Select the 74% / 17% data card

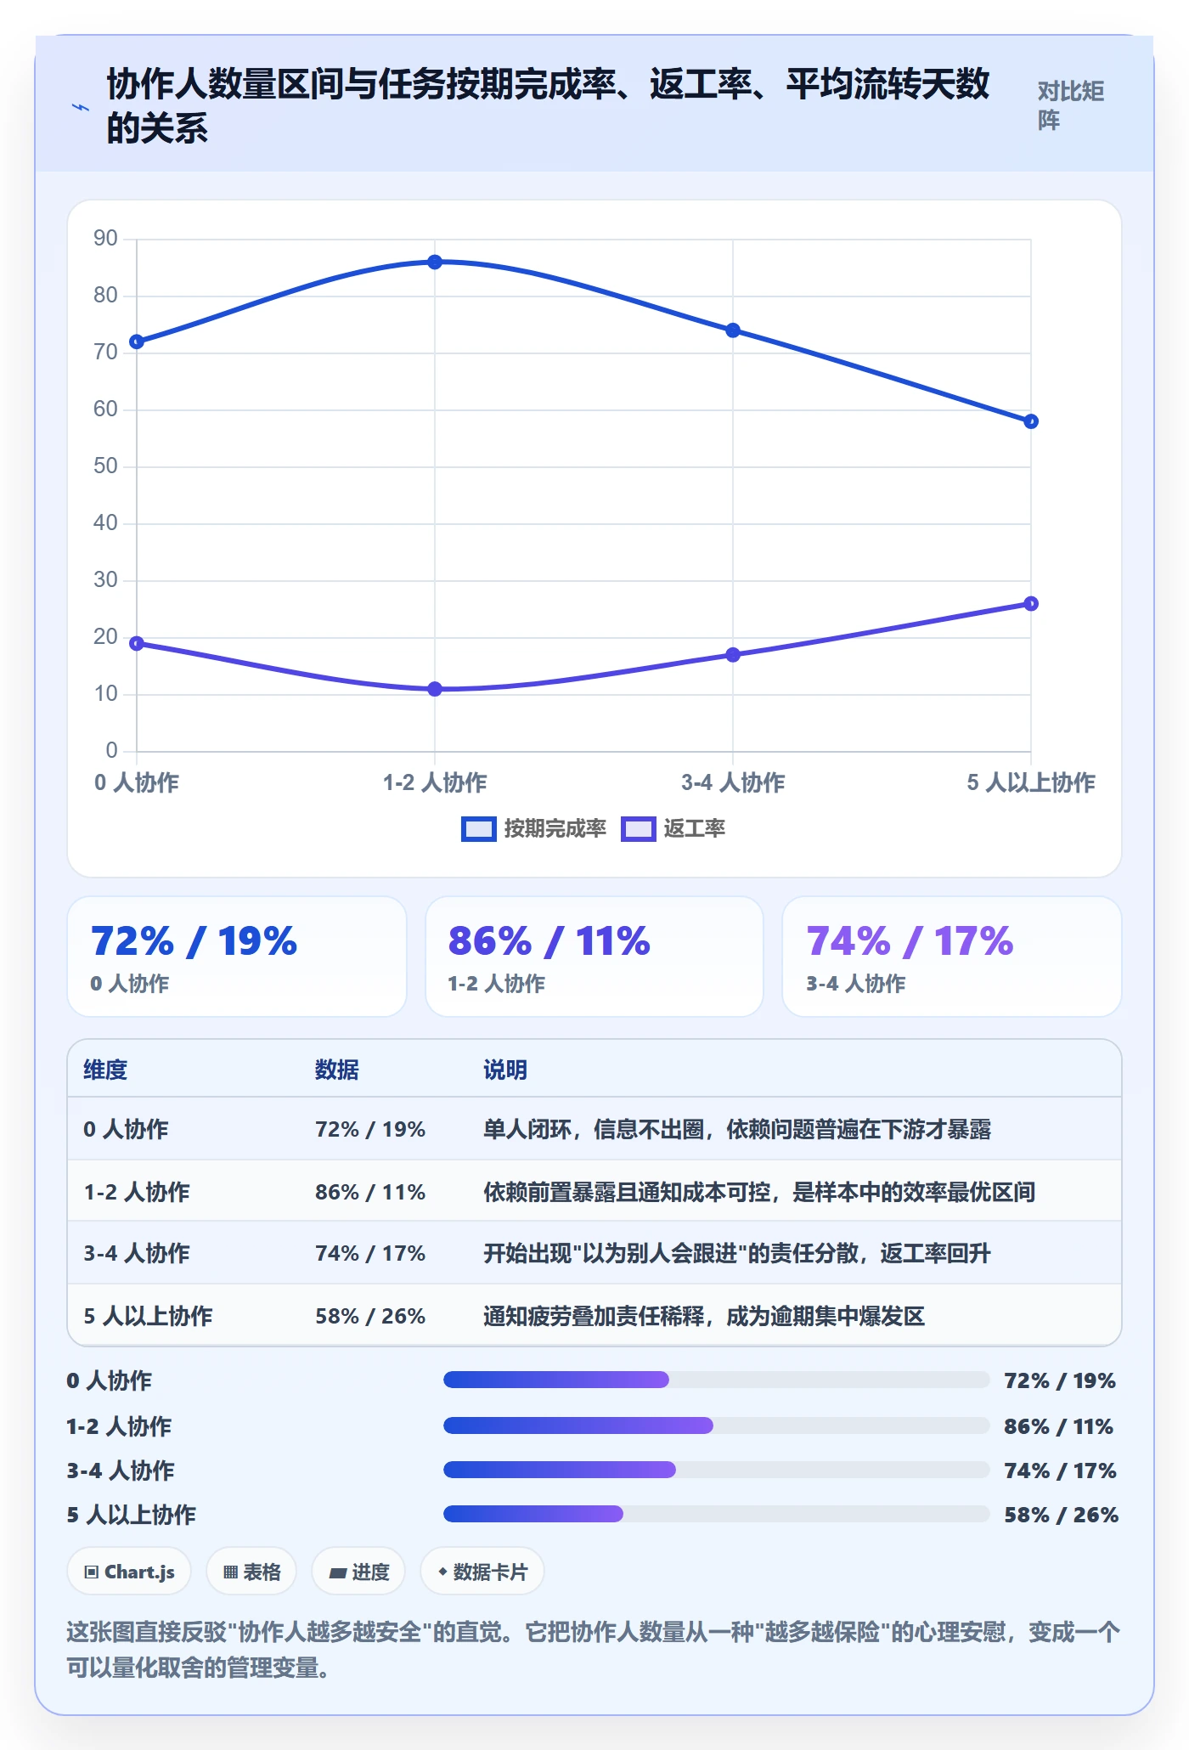coord(952,957)
